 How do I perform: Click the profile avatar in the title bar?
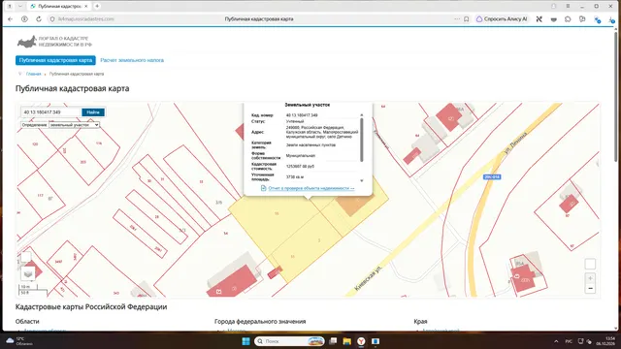(554, 6)
